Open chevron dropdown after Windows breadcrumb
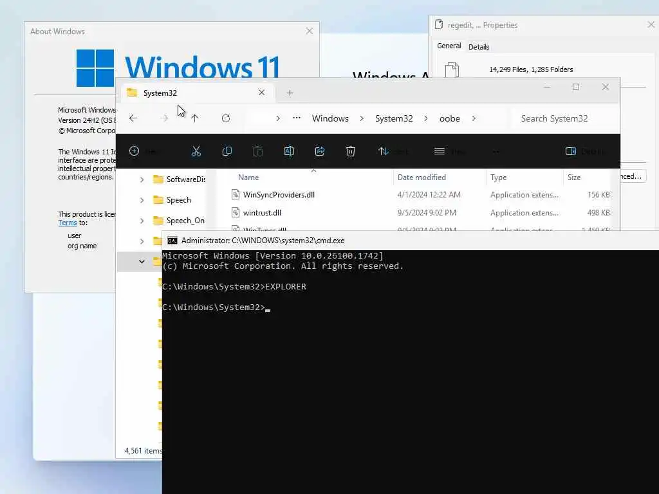Image resolution: width=659 pixels, height=494 pixels. [362, 118]
